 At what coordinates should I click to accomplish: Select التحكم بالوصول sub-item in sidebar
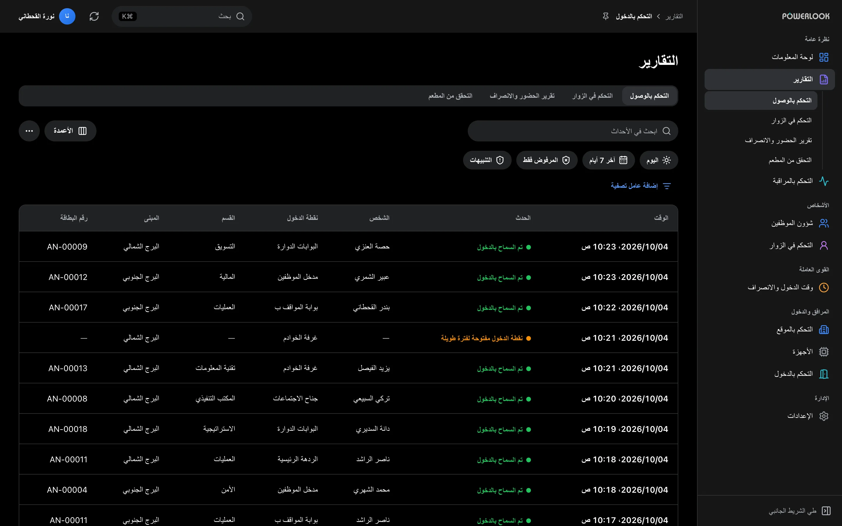tap(761, 101)
